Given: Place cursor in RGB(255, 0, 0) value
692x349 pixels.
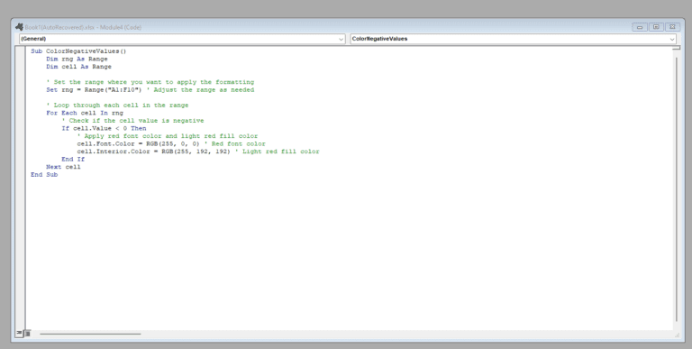Looking at the screenshot, I should click(173, 143).
